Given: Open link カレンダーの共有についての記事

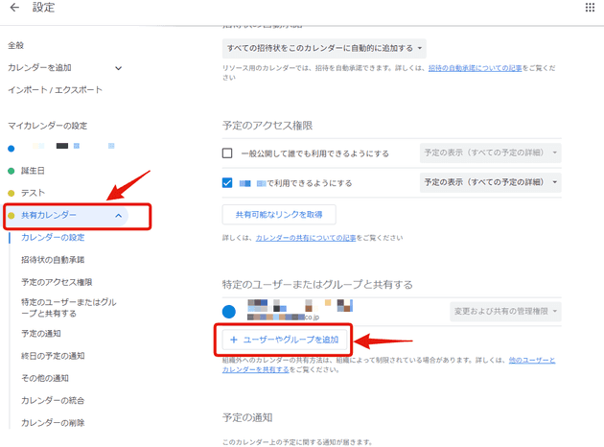Looking at the screenshot, I should [306, 238].
